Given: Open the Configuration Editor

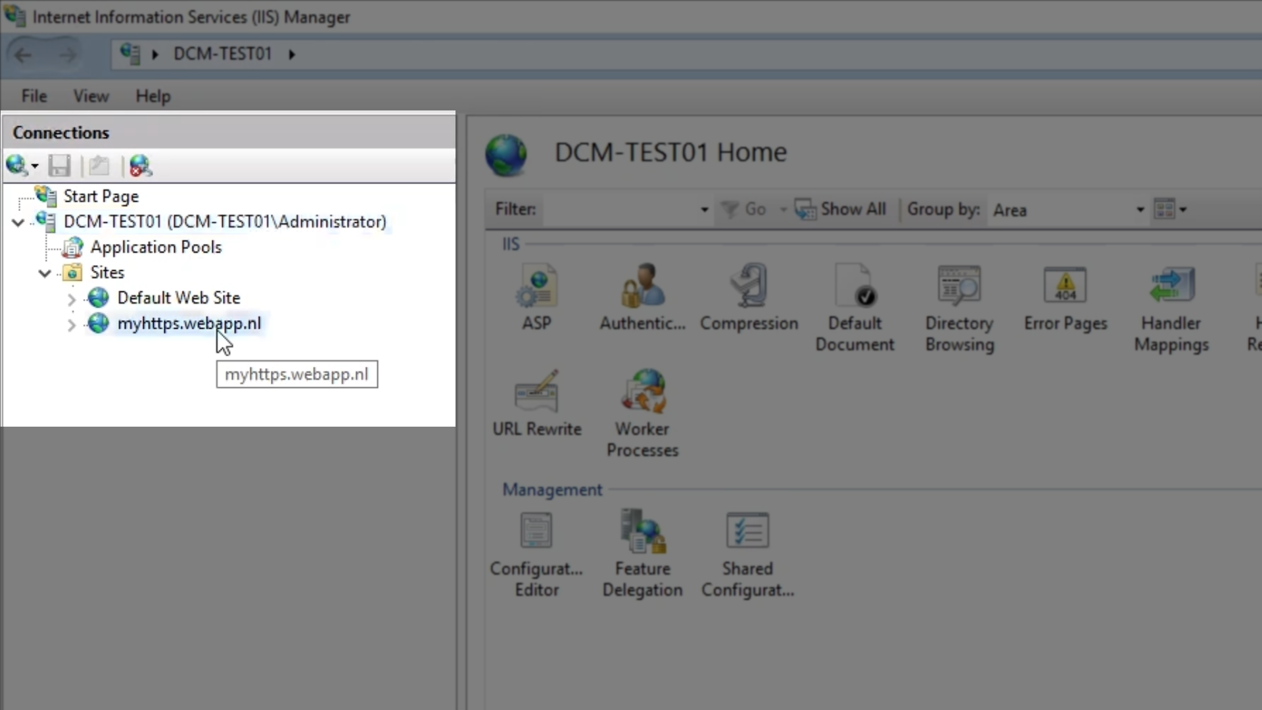Looking at the screenshot, I should pyautogui.click(x=536, y=531).
